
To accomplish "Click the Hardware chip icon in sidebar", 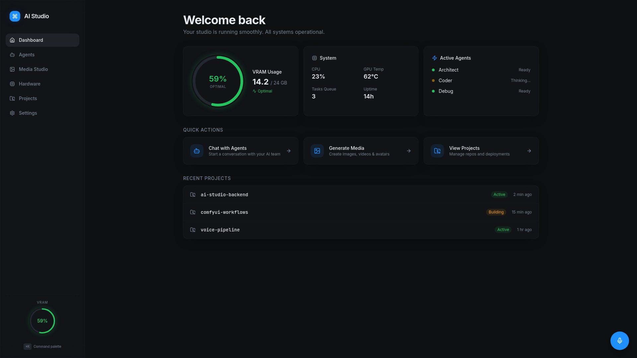I will tap(12, 84).
